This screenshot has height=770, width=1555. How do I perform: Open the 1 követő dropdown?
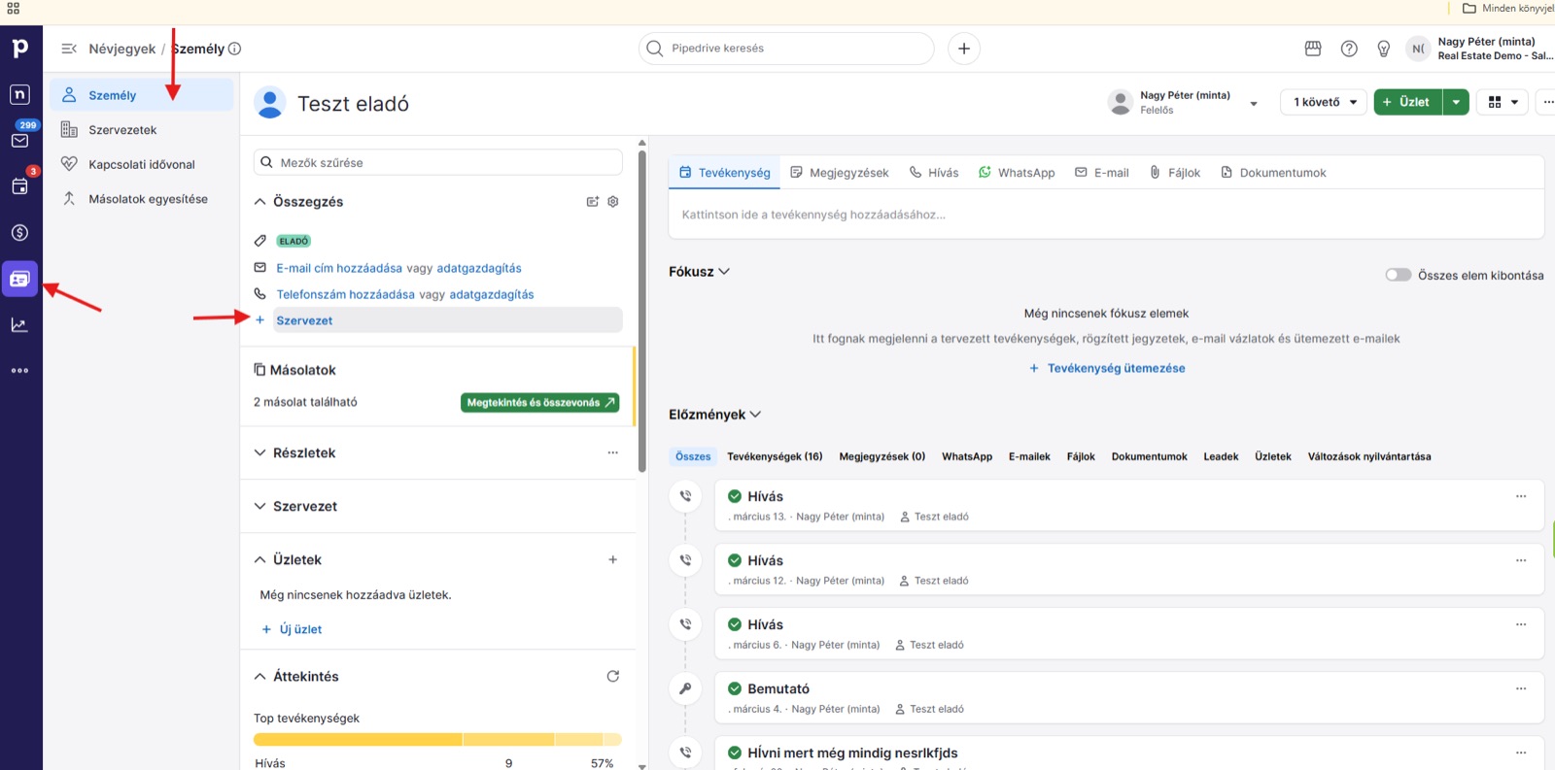pyautogui.click(x=1324, y=102)
